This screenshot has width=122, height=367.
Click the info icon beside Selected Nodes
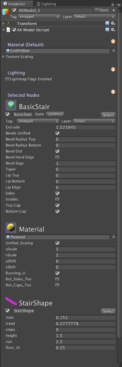pyautogui.click(x=113, y=92)
